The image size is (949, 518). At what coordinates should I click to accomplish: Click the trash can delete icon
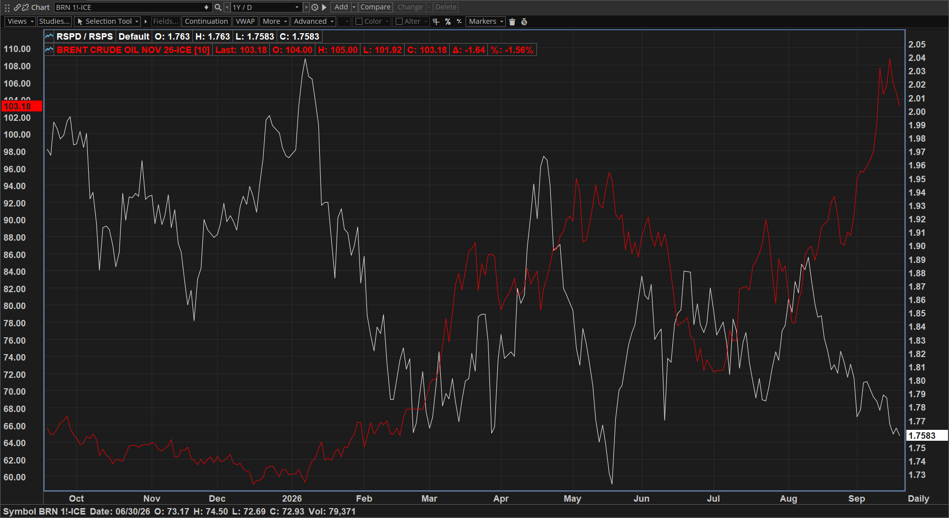[x=512, y=22]
